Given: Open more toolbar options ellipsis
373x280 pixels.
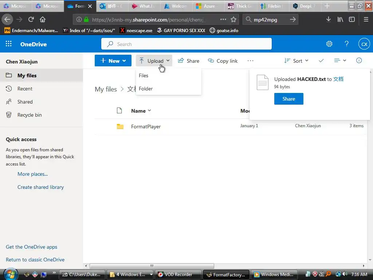Looking at the screenshot, I should pos(251,61).
